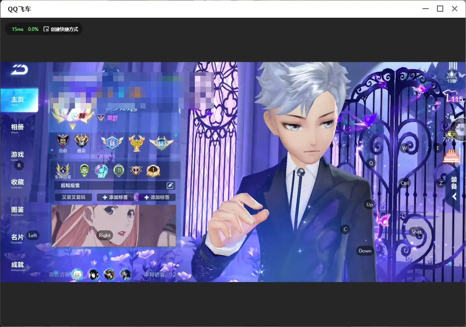The width and height of the screenshot is (466, 327).
Task: Click the Up key overlay button
Action: pyautogui.click(x=369, y=204)
